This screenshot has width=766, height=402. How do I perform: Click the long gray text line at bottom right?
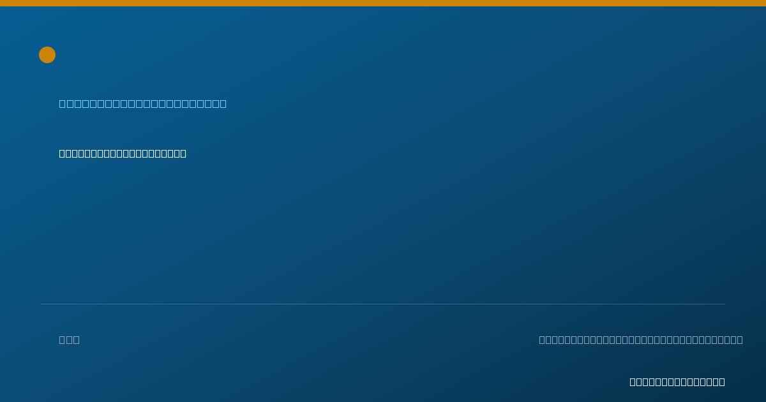point(641,339)
